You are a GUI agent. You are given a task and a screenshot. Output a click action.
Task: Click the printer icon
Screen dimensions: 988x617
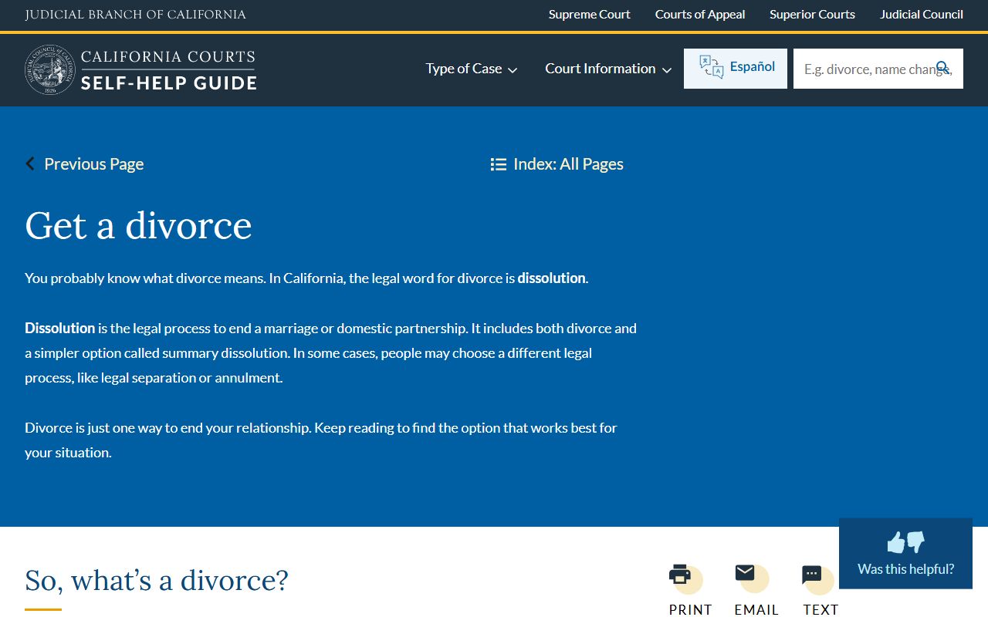(680, 574)
